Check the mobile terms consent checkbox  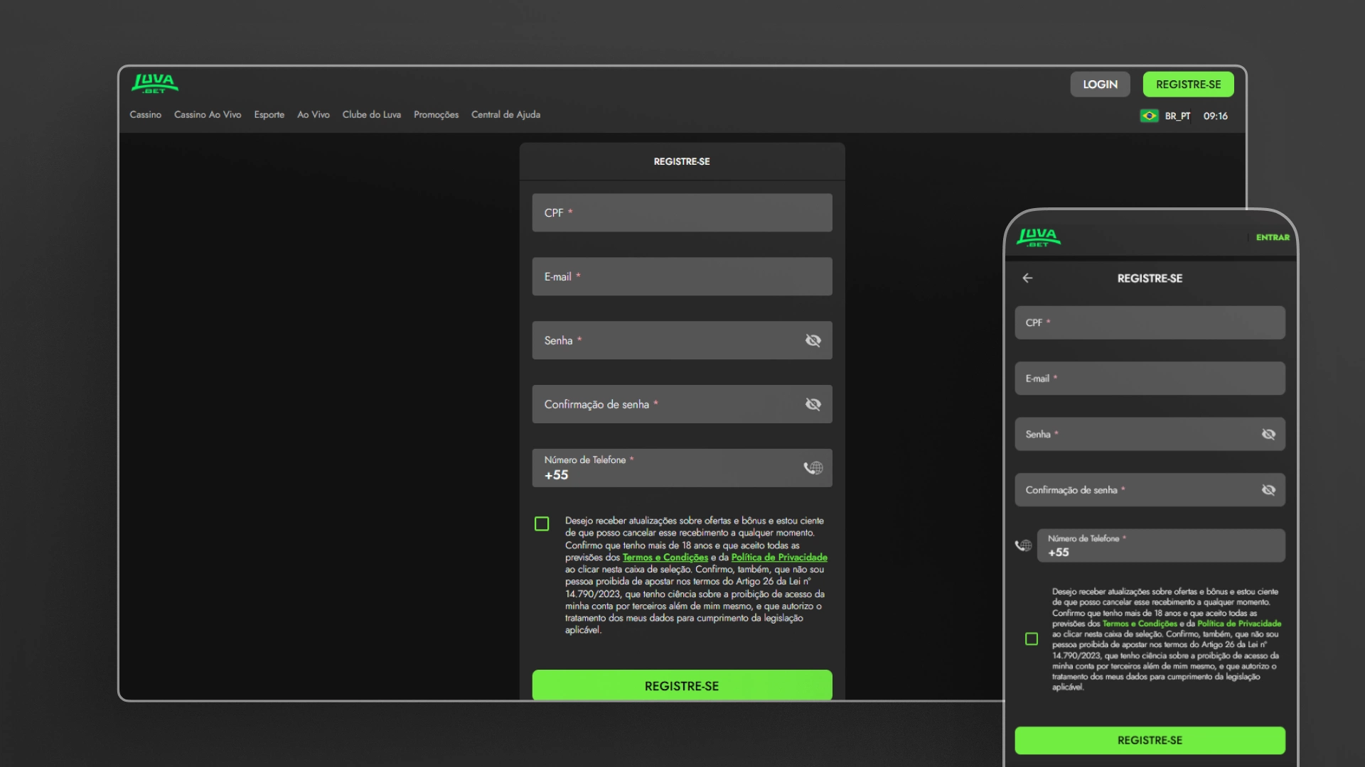1032,639
